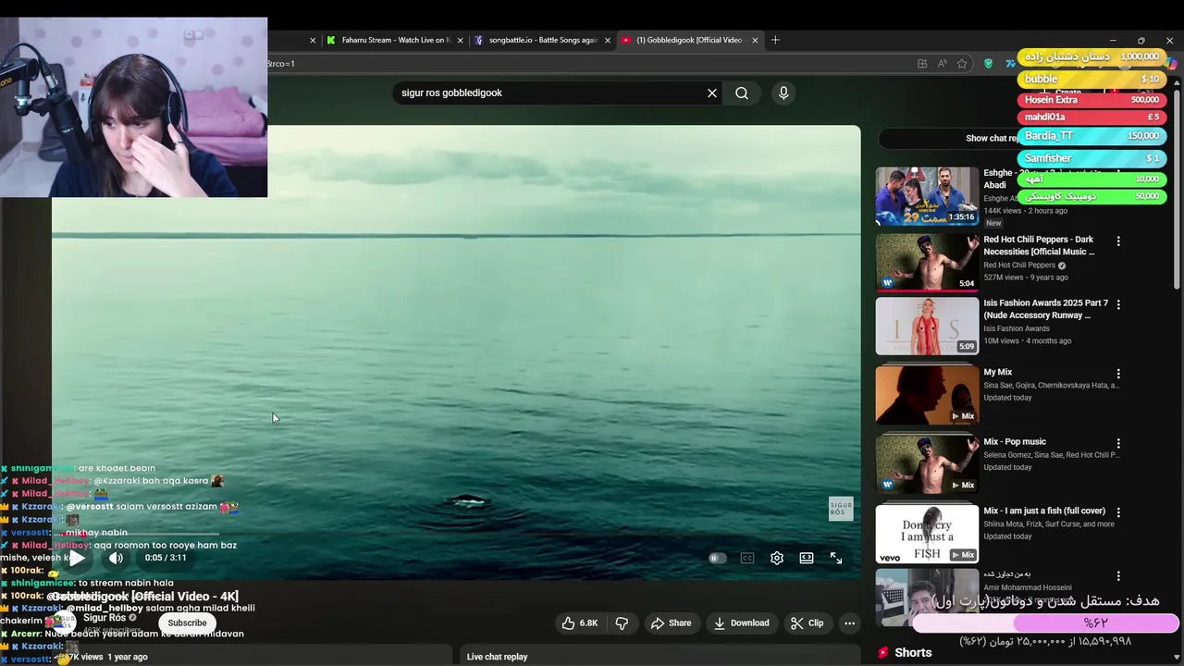Open Sigur Rós channel name link

point(105,618)
